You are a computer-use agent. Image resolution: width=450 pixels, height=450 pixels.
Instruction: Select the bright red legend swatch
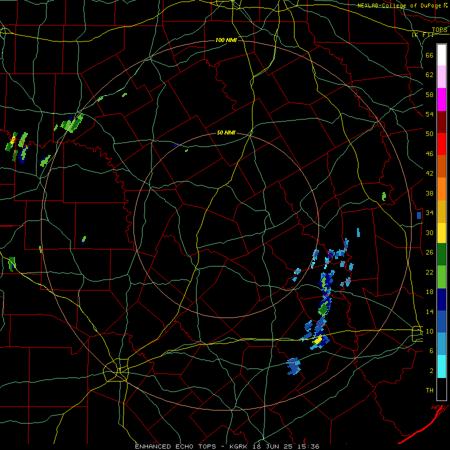(x=441, y=144)
